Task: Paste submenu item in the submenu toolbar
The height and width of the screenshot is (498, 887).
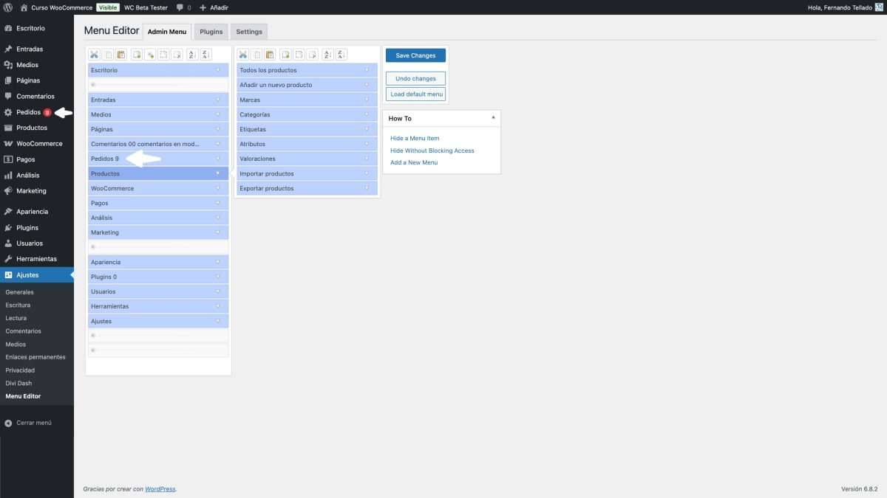Action: point(270,55)
